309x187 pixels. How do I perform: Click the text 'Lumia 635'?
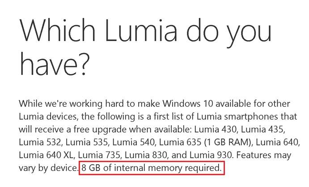tap(180, 142)
